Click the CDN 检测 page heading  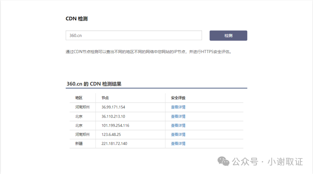(77, 19)
